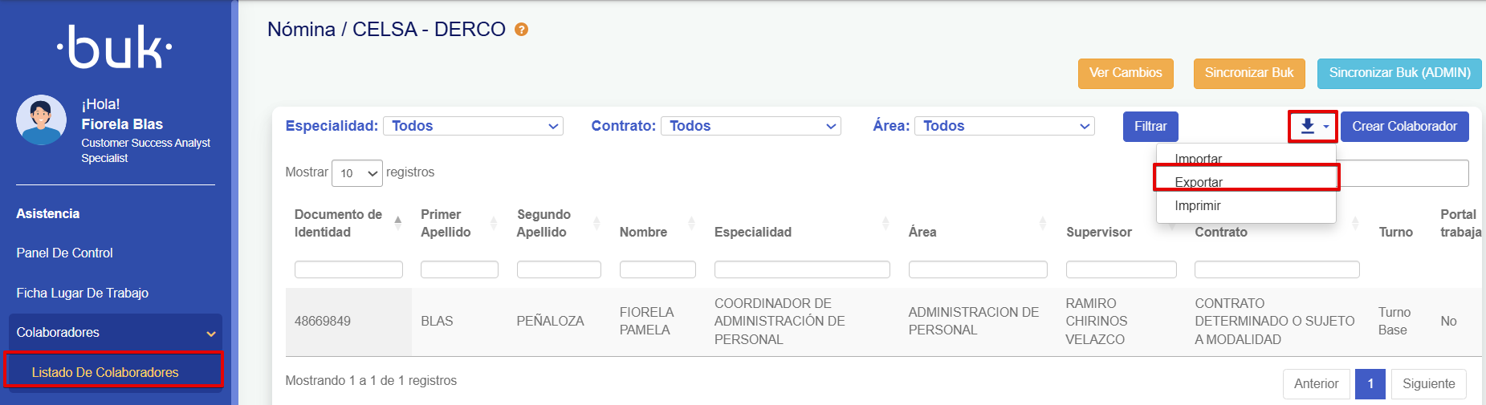Open the Área filter dropdown
The height and width of the screenshot is (405, 1486).
coord(1004,126)
